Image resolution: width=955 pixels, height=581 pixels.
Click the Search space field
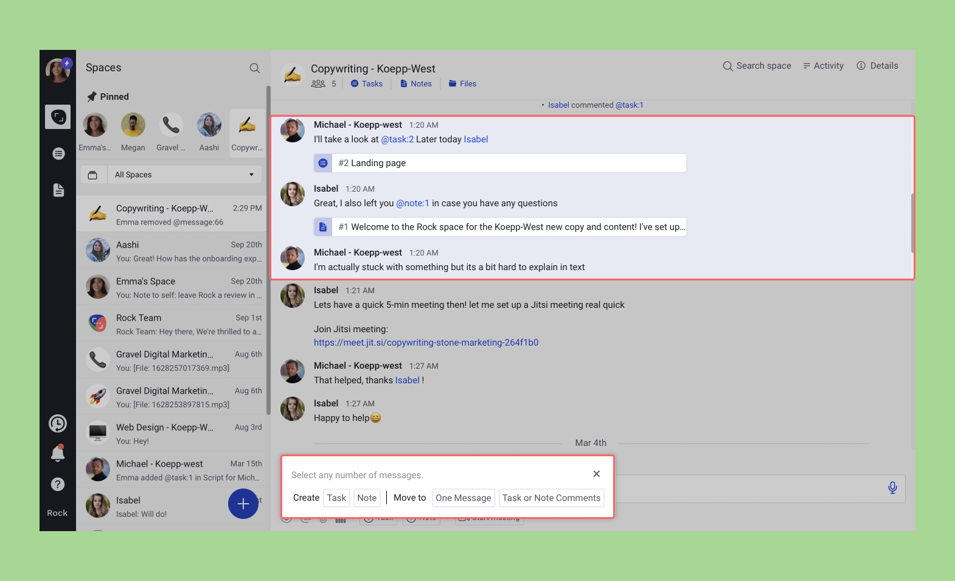757,66
